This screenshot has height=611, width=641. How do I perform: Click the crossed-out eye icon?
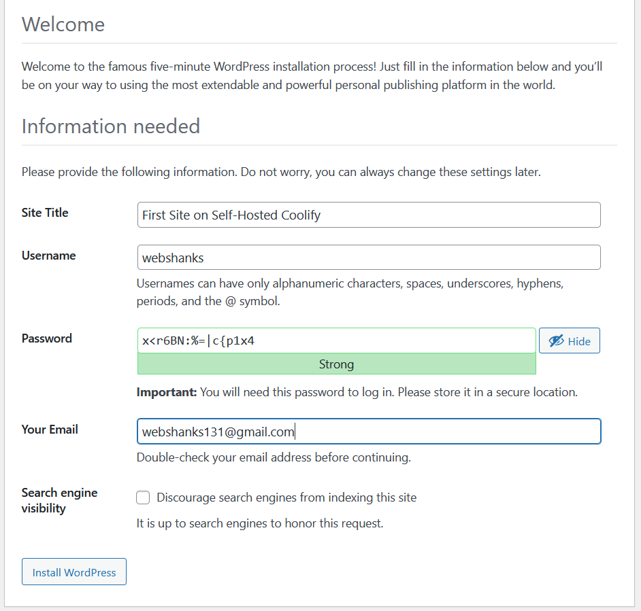556,341
